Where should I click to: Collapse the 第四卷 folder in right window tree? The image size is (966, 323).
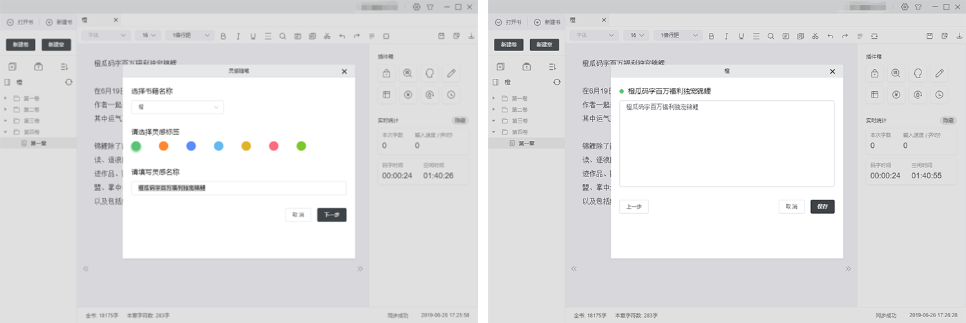494,132
